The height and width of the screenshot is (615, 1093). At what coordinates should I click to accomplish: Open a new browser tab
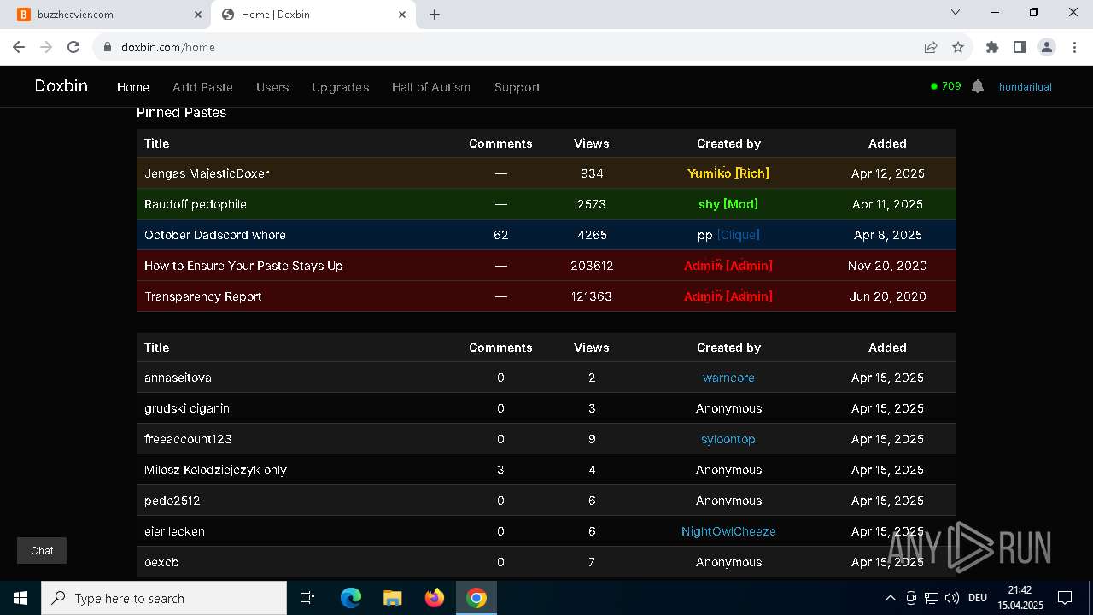point(435,15)
